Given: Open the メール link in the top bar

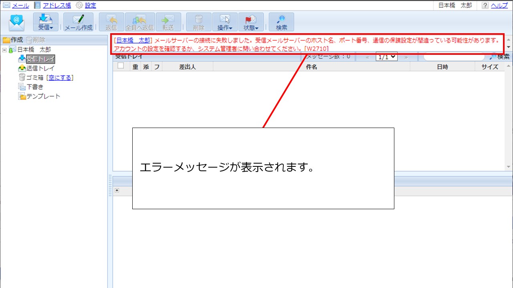Looking at the screenshot, I should [x=20, y=6].
